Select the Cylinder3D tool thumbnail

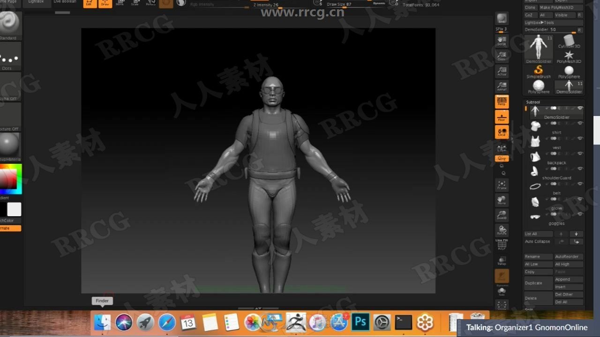click(x=569, y=42)
